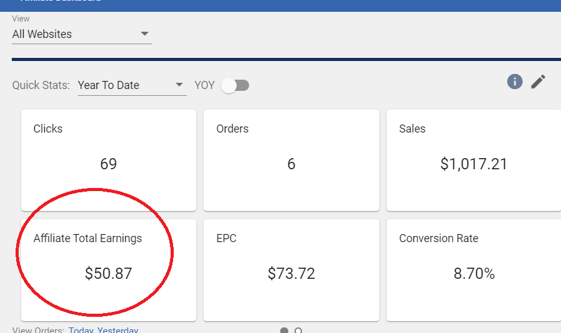This screenshot has height=333, width=561.
Task: Click the pencil edit icon
Action: [538, 82]
